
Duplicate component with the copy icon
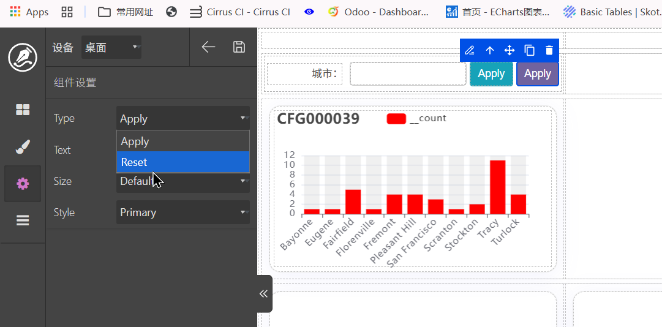(x=530, y=50)
